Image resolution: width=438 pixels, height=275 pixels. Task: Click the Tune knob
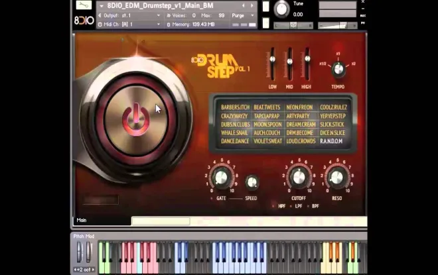point(281,9)
